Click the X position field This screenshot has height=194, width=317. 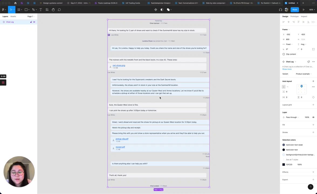pyautogui.click(x=289, y=34)
